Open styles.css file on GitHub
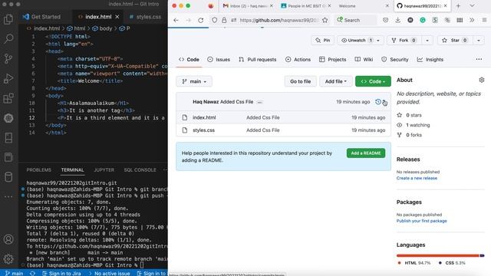Screen dimensions: 491x276 (x=203, y=130)
